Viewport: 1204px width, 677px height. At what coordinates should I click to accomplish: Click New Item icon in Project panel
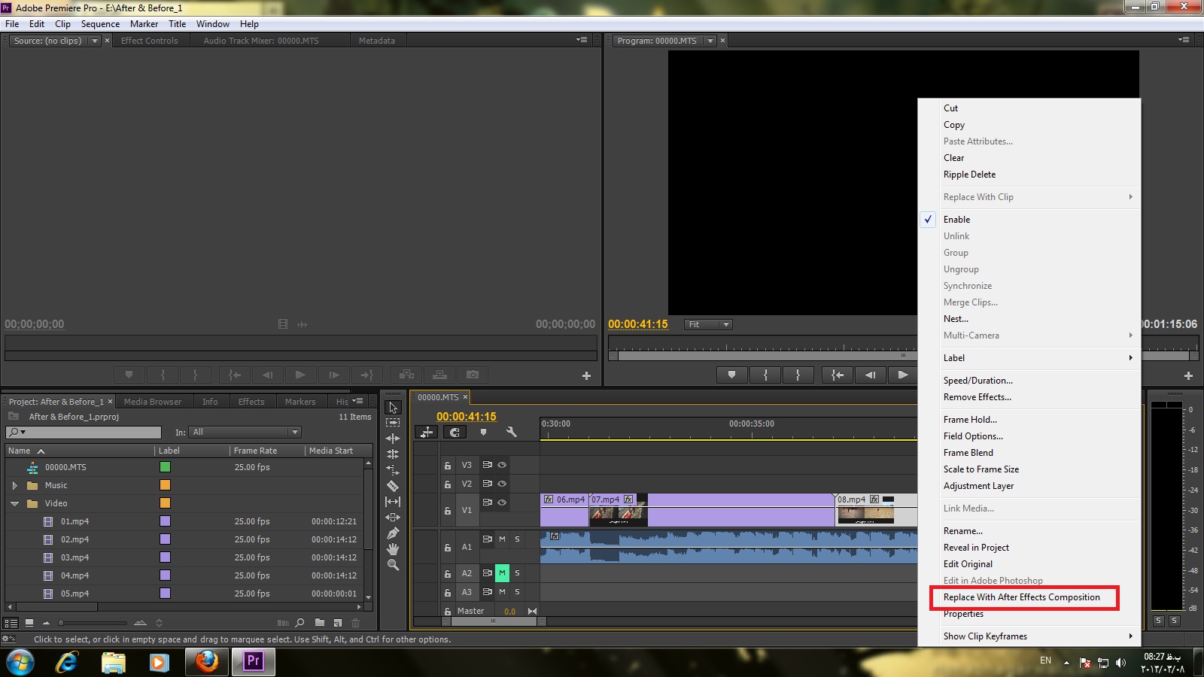pyautogui.click(x=338, y=623)
